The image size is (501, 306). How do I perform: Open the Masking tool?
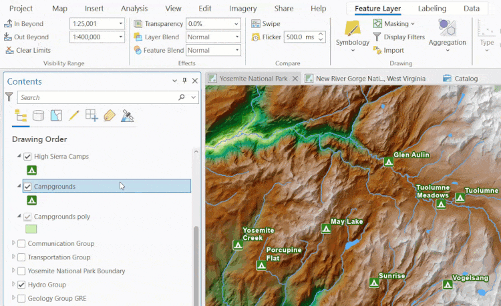pyautogui.click(x=393, y=23)
